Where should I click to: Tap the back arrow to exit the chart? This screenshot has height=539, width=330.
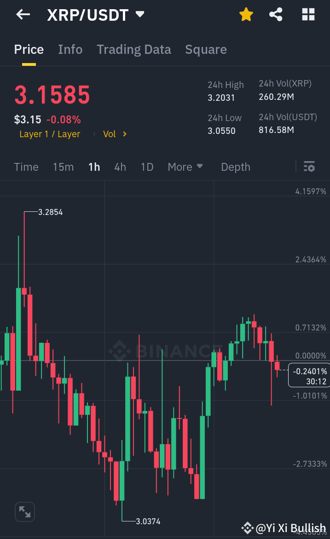22,14
